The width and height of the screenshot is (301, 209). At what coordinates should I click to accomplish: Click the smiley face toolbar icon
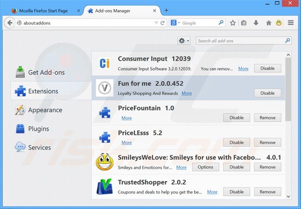pyautogui.click(x=279, y=23)
